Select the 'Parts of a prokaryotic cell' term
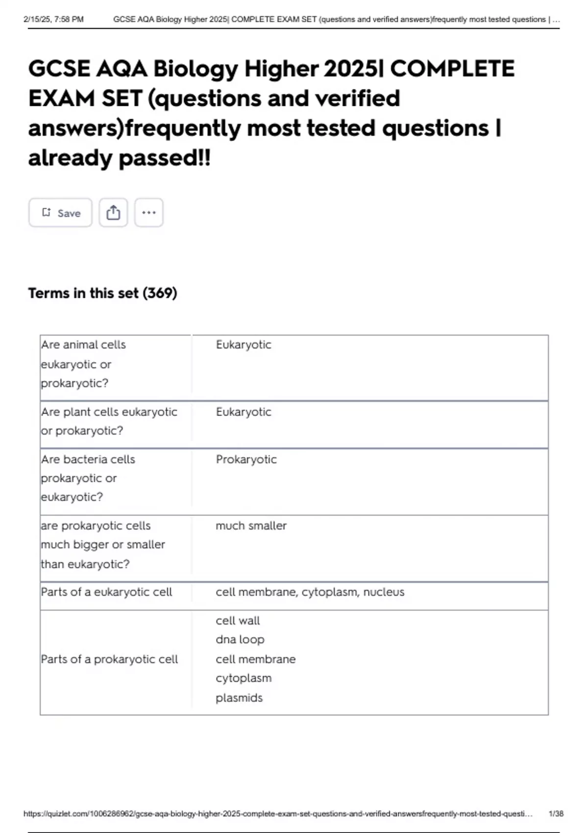 tap(109, 659)
